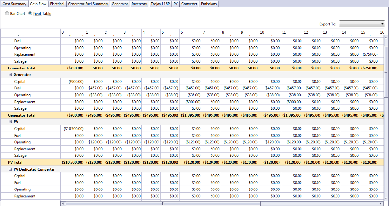Click the Converter Fuel row label
389x206 pixels.
[x=17, y=41]
